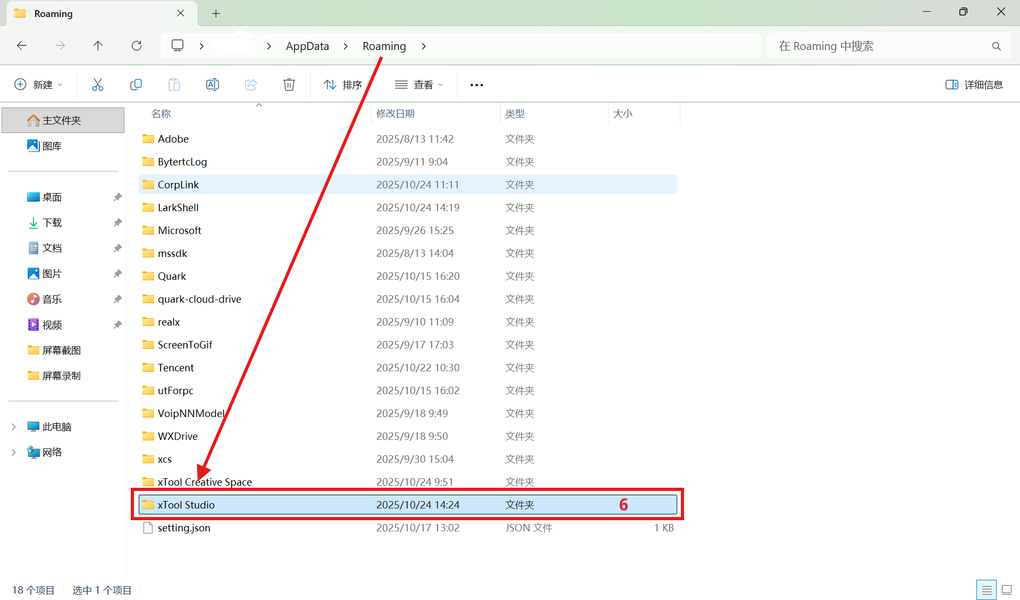Open the three-dot more options menu

[477, 85]
